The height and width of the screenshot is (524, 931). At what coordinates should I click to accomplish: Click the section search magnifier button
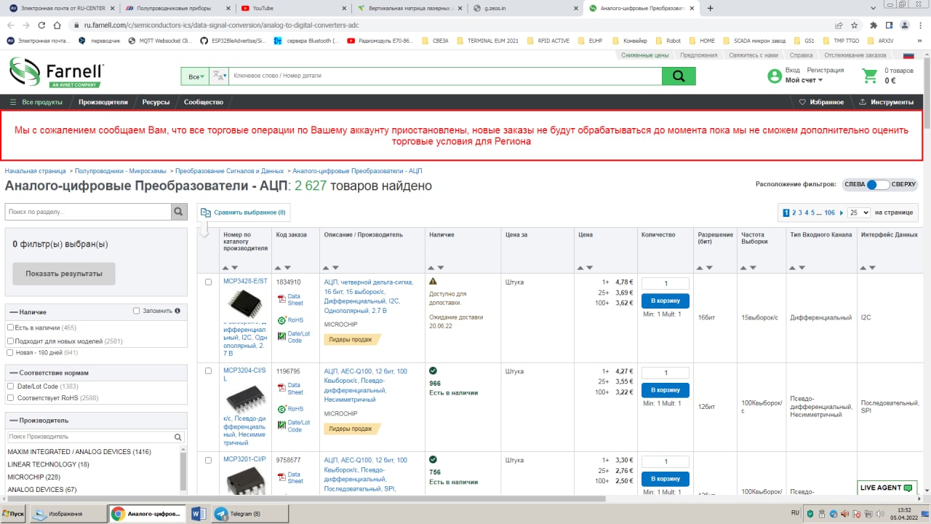pos(179,212)
